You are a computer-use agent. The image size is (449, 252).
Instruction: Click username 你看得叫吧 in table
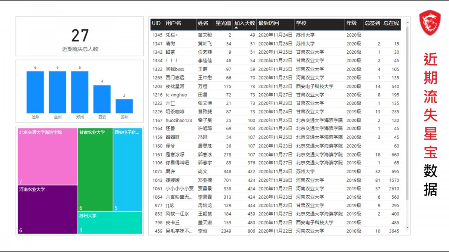click(177, 163)
